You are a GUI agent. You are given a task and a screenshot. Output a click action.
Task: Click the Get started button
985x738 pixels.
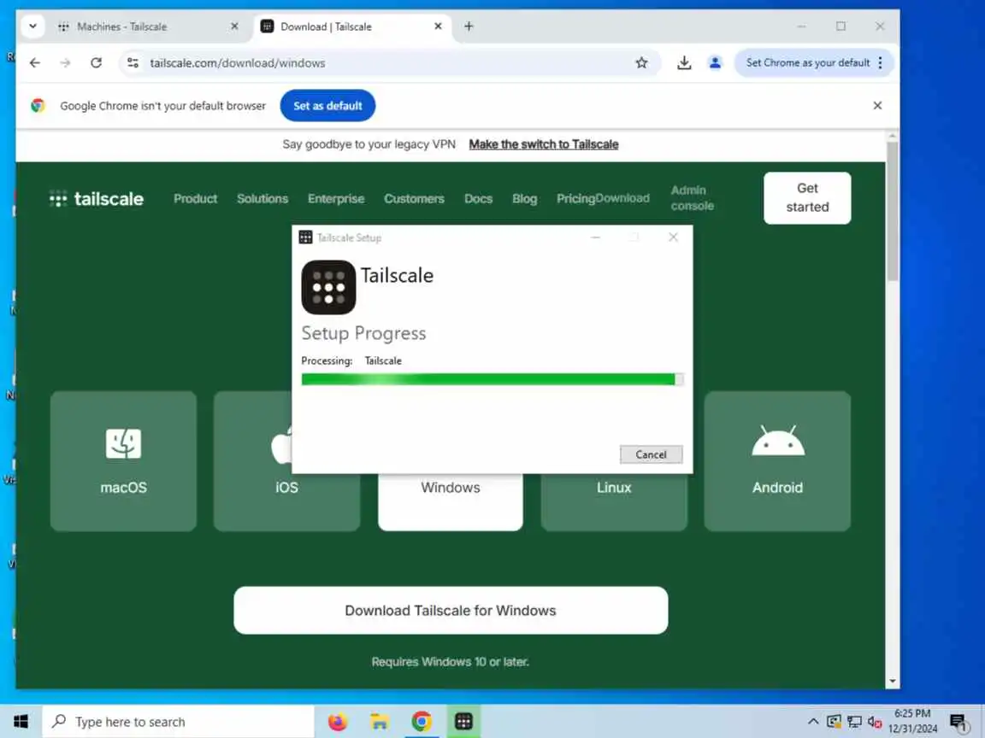[807, 197]
